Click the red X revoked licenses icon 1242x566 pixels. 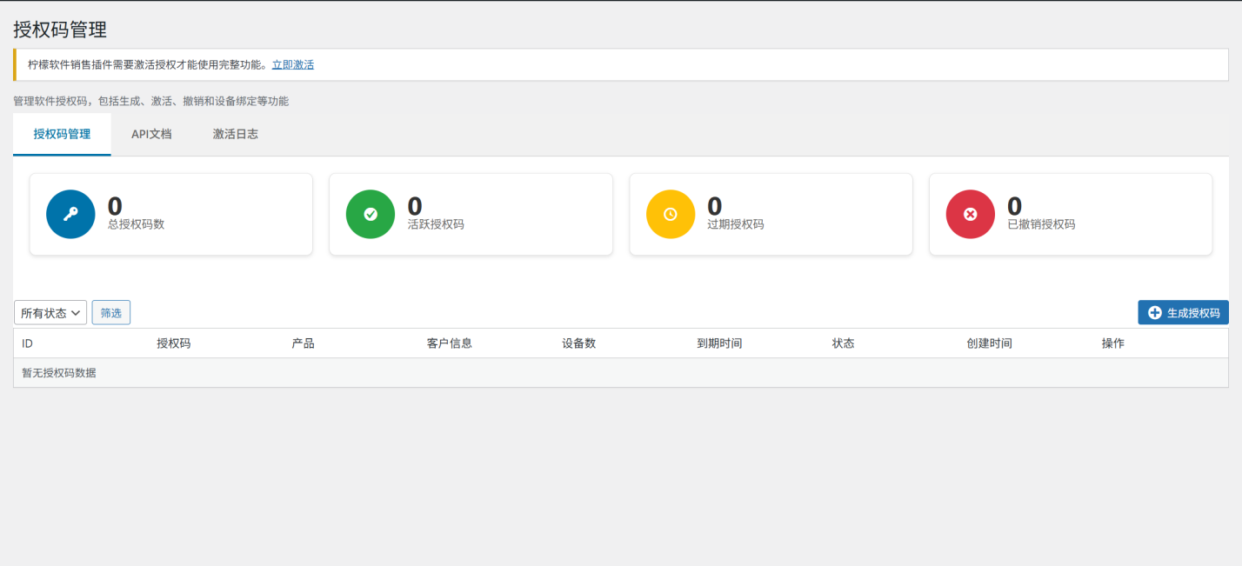971,214
